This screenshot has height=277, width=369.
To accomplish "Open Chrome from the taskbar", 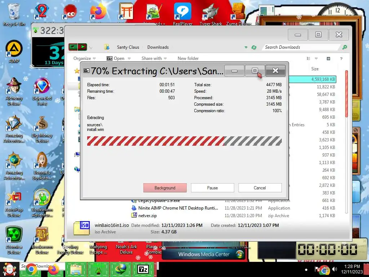I will tap(31, 269).
